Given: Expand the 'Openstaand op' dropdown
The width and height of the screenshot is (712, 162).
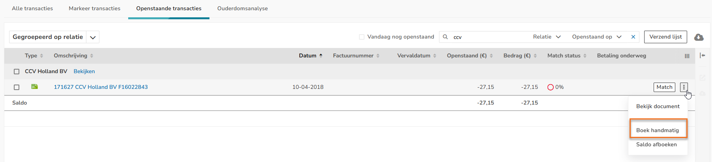Looking at the screenshot, I should point(596,37).
